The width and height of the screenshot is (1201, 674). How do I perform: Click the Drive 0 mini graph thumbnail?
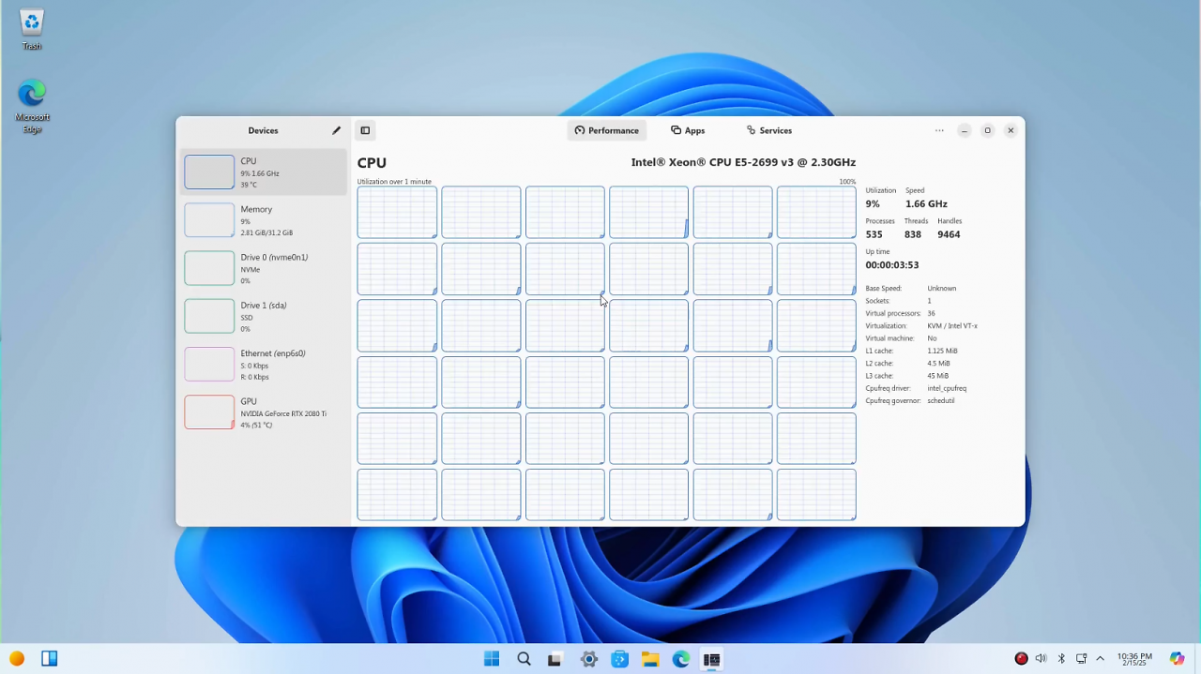point(209,268)
